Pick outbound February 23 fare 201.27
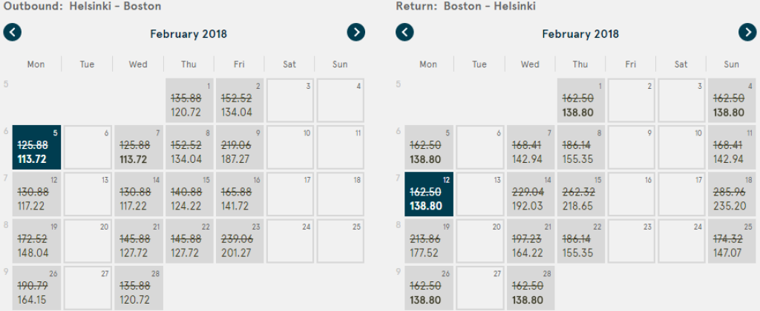 click(240, 241)
